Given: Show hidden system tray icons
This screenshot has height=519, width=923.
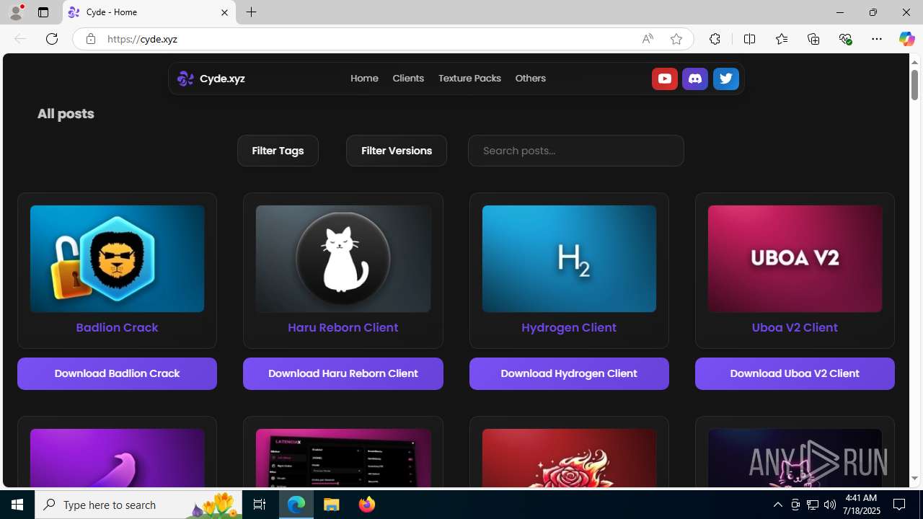Looking at the screenshot, I should tap(777, 505).
